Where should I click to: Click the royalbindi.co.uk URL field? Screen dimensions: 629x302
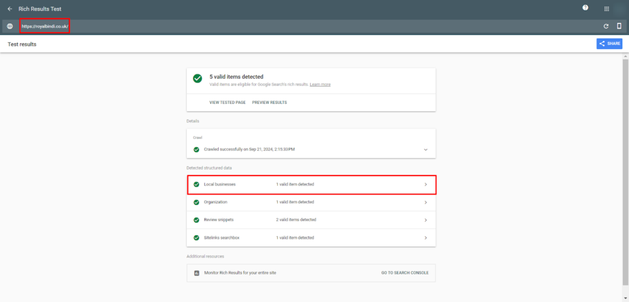click(45, 26)
